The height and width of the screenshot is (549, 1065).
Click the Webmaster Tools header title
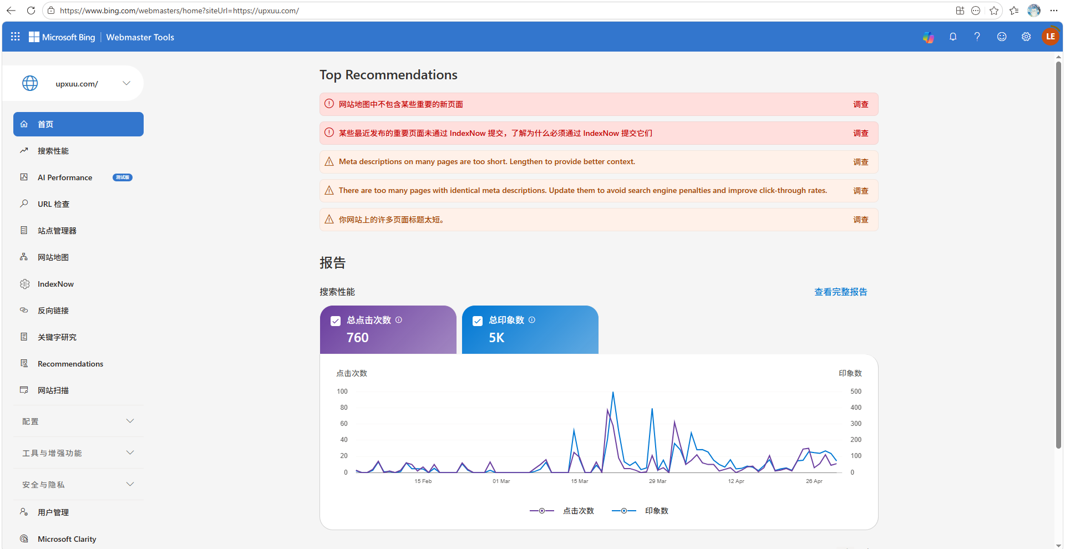[x=140, y=37]
